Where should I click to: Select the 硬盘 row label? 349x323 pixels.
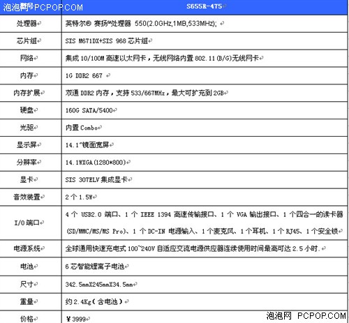pyautogui.click(x=27, y=110)
